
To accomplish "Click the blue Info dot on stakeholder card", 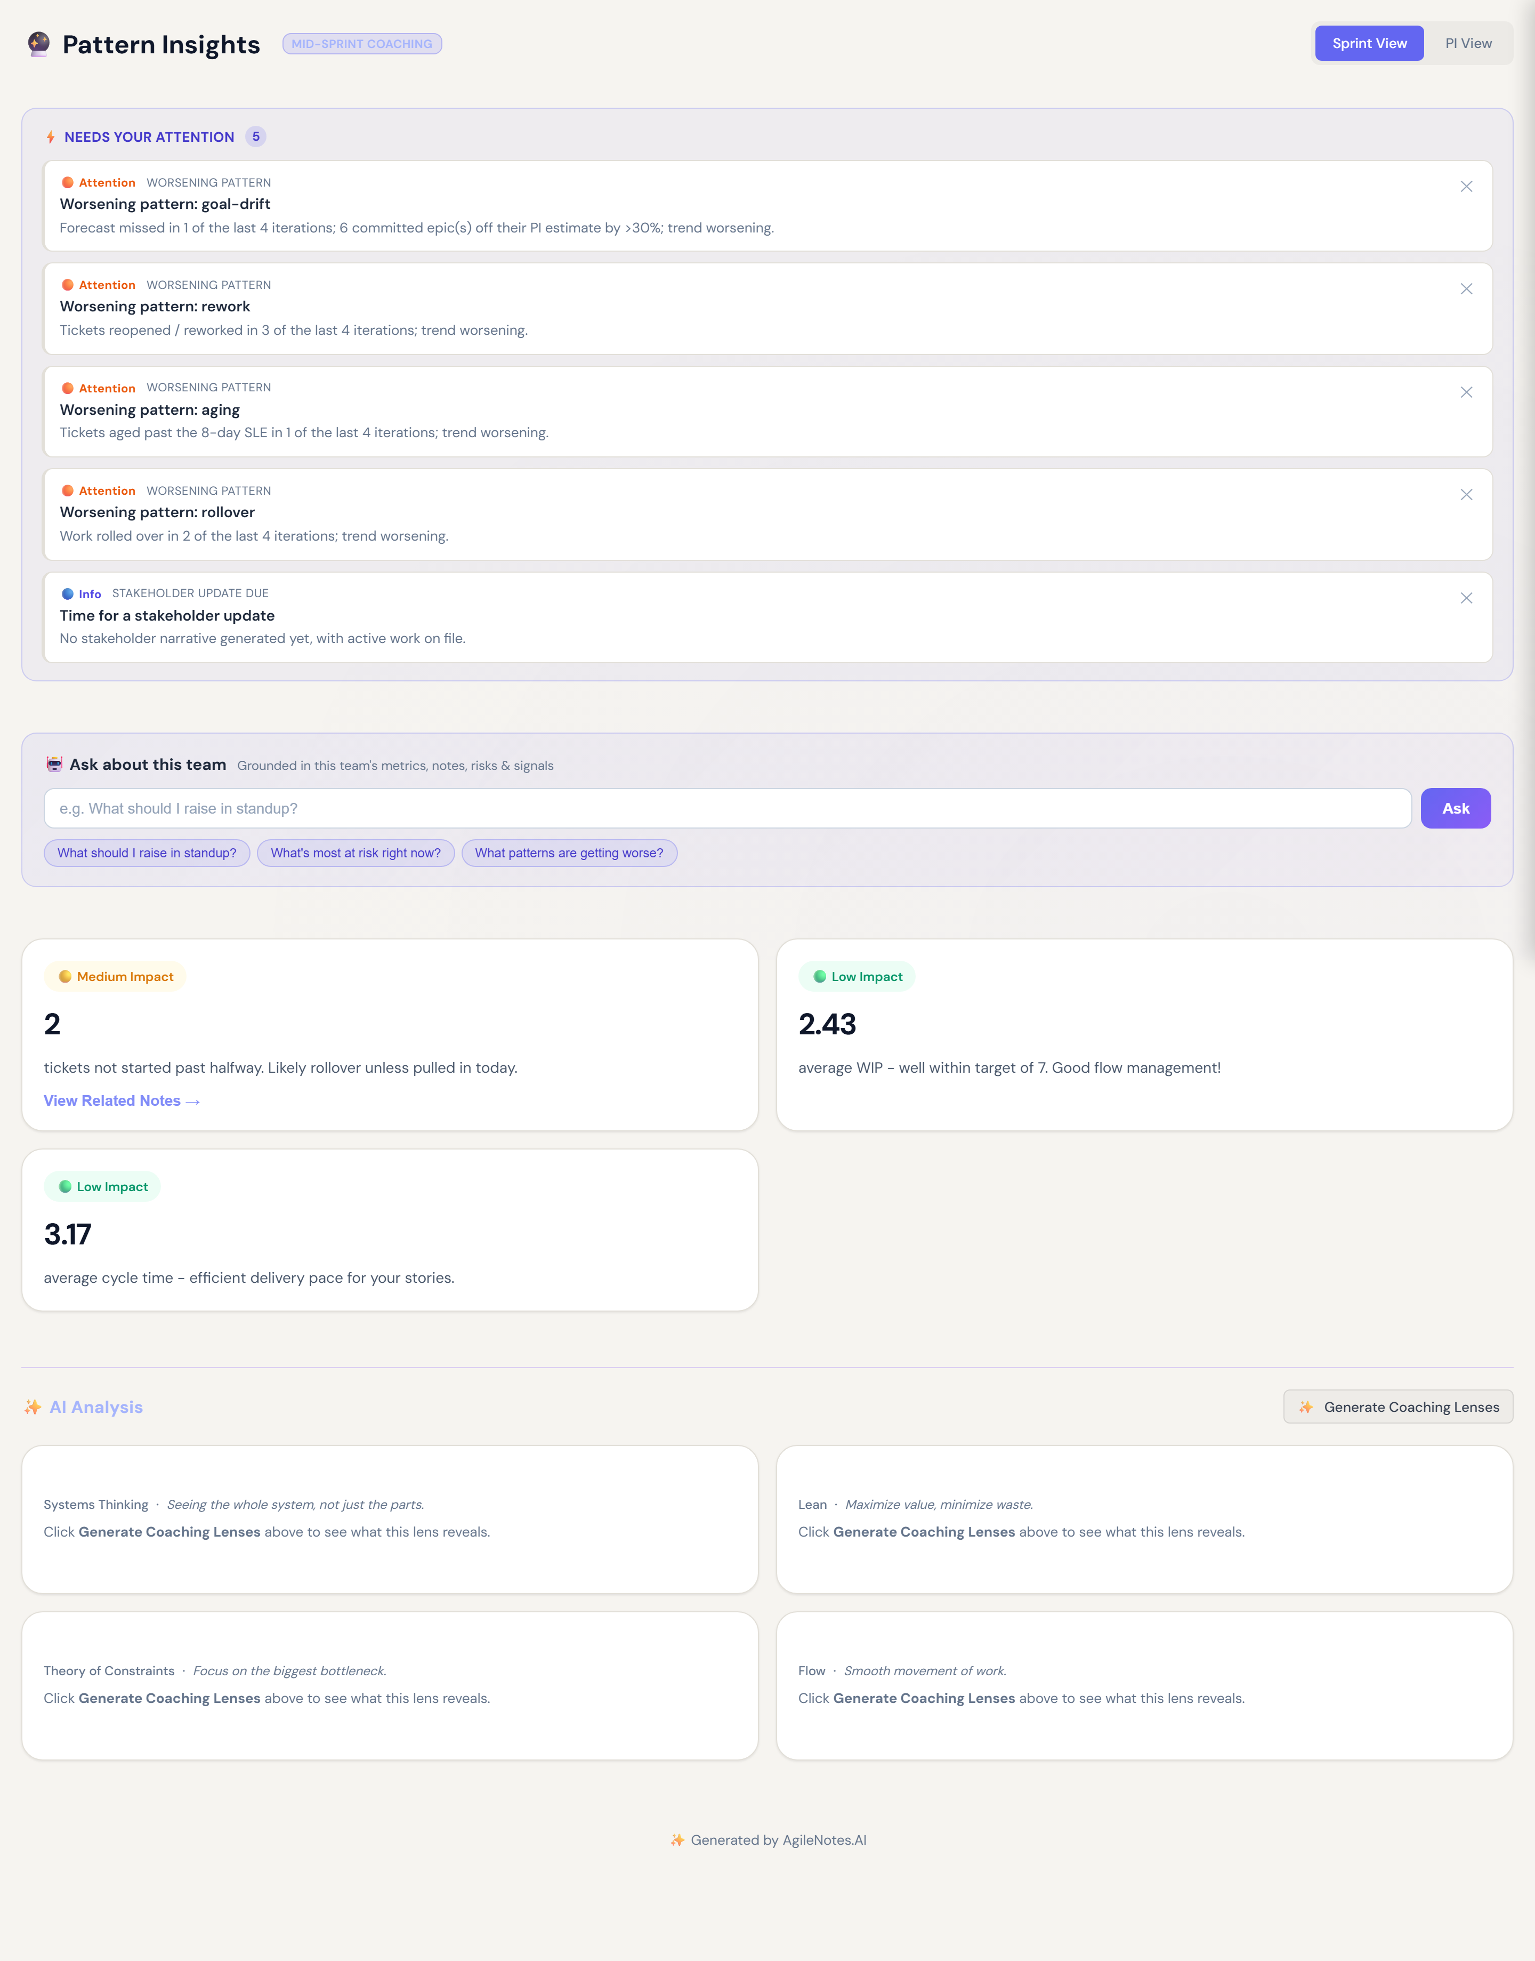I will (67, 593).
